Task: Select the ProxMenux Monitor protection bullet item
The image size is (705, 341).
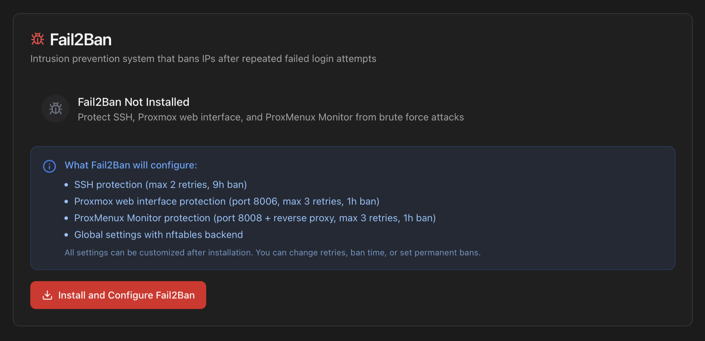Action: click(x=255, y=218)
